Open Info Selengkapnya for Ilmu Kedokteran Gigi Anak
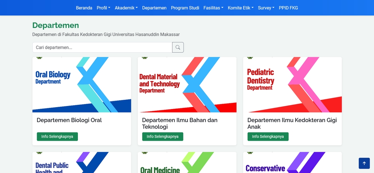This screenshot has width=374, height=173. [268, 136]
